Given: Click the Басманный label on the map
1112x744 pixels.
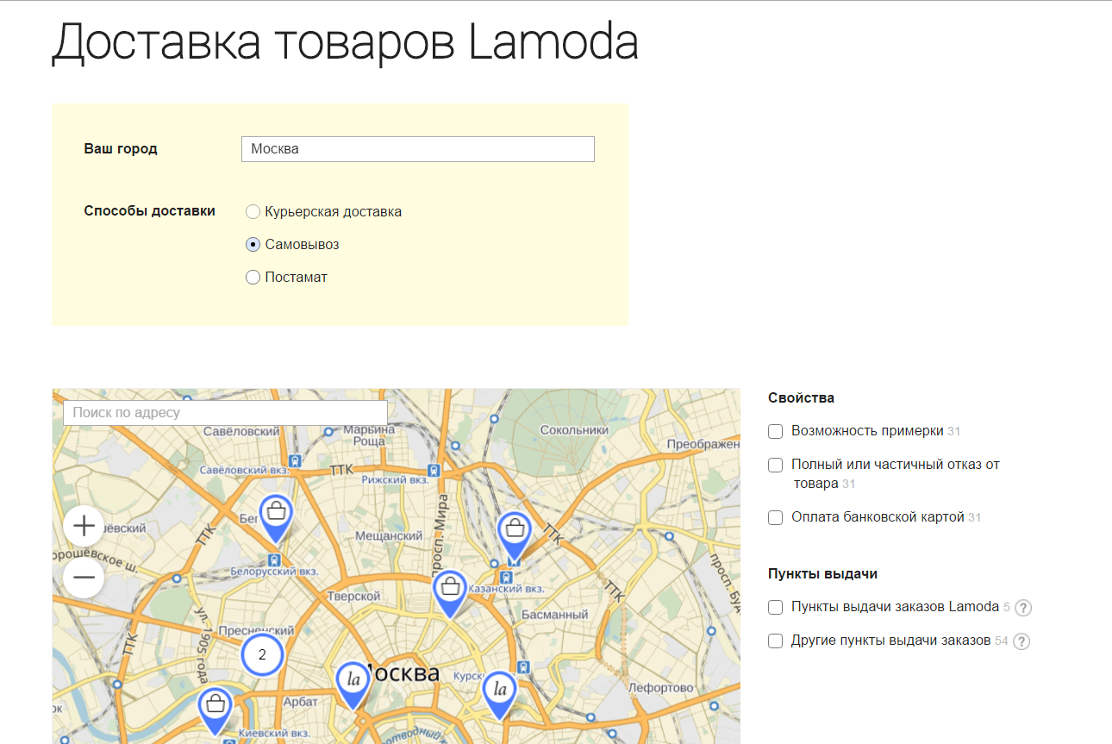Looking at the screenshot, I should 555,616.
